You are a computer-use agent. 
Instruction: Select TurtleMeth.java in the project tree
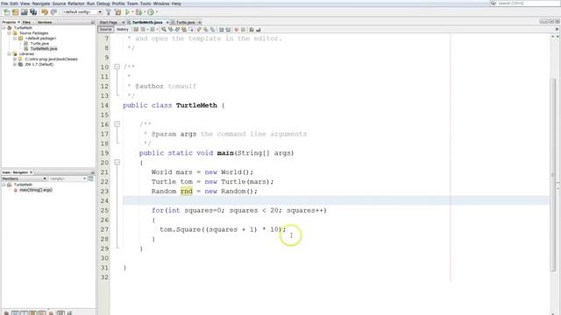click(44, 49)
